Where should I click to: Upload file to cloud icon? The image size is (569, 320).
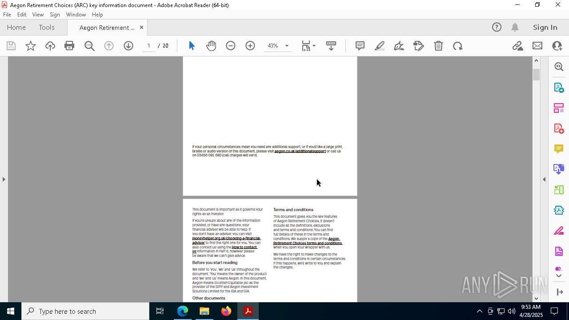click(x=50, y=46)
